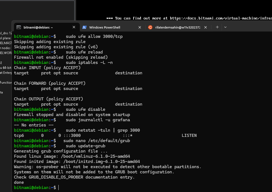Close the rifaterdemsahin Ubuntu tab
Image resolution: width=272 pixels, height=192 pixels.
click(205, 27)
